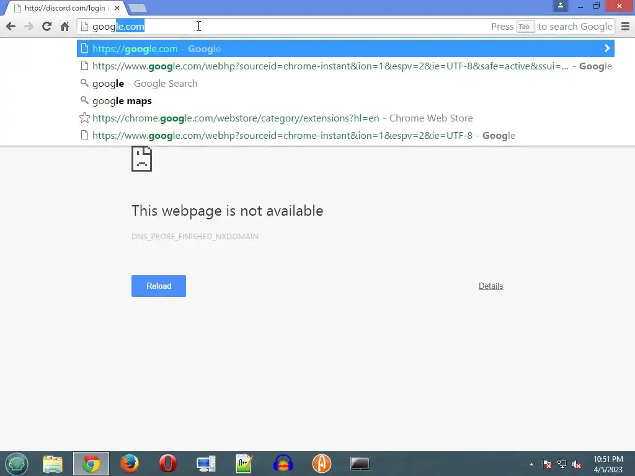Click the Reload button on error page
The width and height of the screenshot is (635, 476).
(159, 286)
